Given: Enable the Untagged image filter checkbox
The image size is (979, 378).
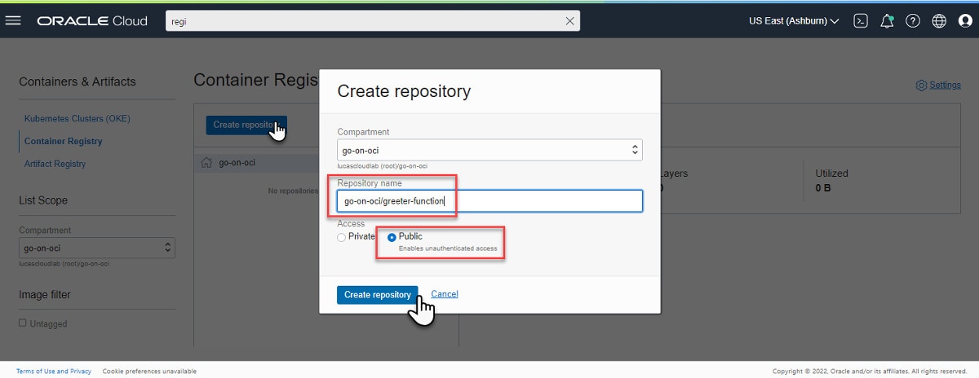Looking at the screenshot, I should tap(23, 323).
